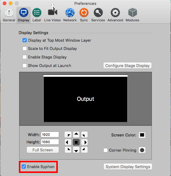Uncheck Display at Top Most Window Layer
Image resolution: width=171 pixels, height=176 pixels.
pos(25,40)
